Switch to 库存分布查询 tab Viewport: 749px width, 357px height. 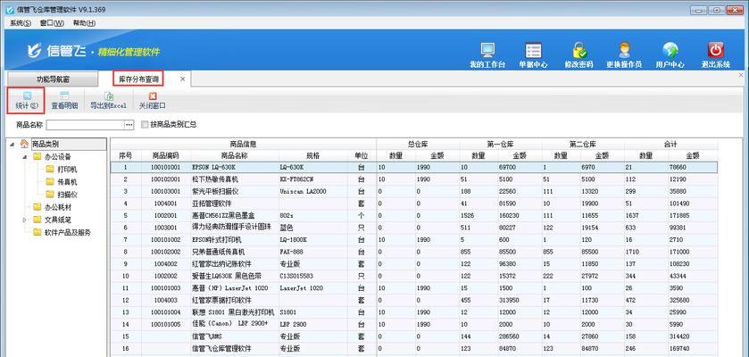click(x=138, y=79)
